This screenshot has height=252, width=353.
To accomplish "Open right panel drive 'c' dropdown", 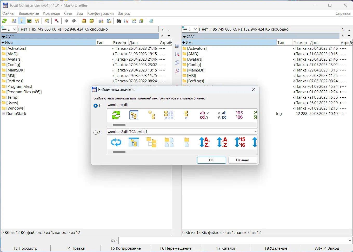I will (190, 29).
